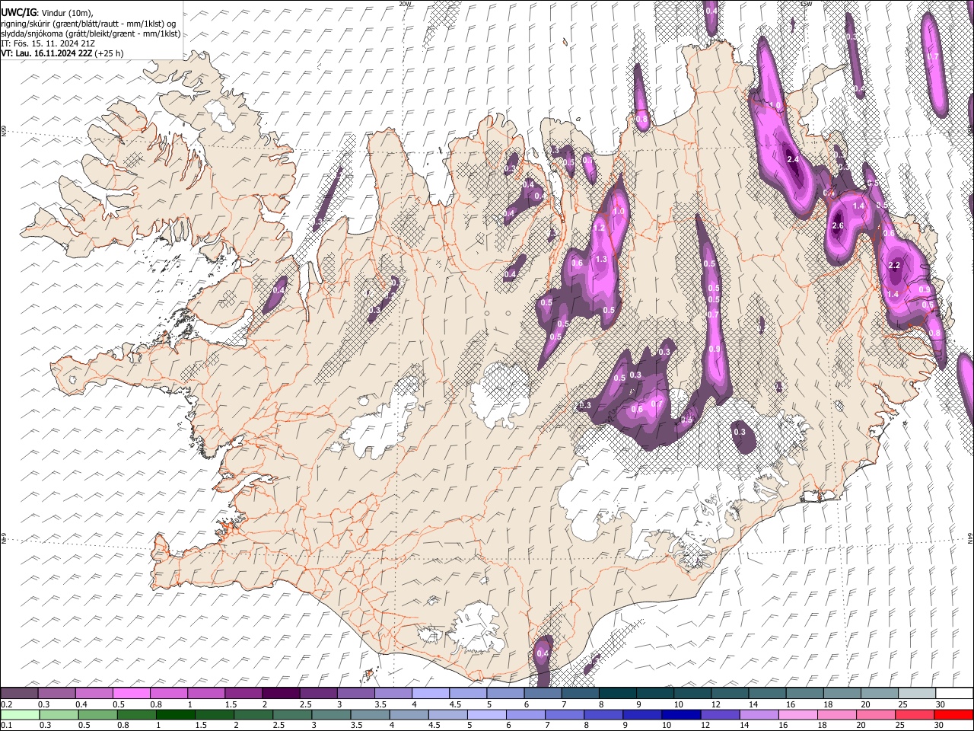The width and height of the screenshot is (974, 731).
Task: Click the dark mauve 0.2 swatch in upper legend
Action: pyautogui.click(x=19, y=694)
